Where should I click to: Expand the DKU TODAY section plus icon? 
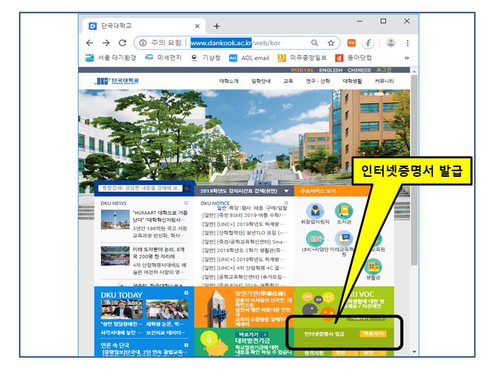186,293
